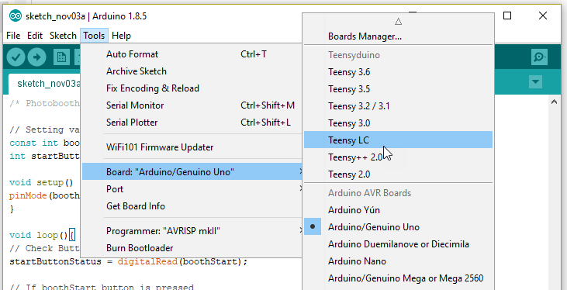Close the Arduino window
The width and height of the screenshot is (567, 290).
click(543, 16)
